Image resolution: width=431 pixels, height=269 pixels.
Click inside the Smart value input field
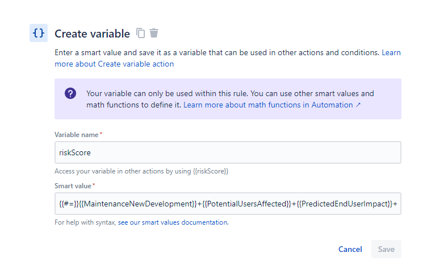pos(228,204)
